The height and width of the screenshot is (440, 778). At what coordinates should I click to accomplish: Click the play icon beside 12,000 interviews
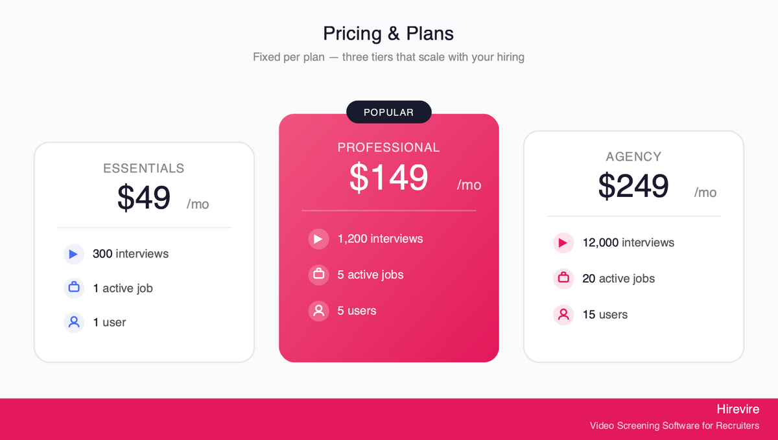click(563, 243)
